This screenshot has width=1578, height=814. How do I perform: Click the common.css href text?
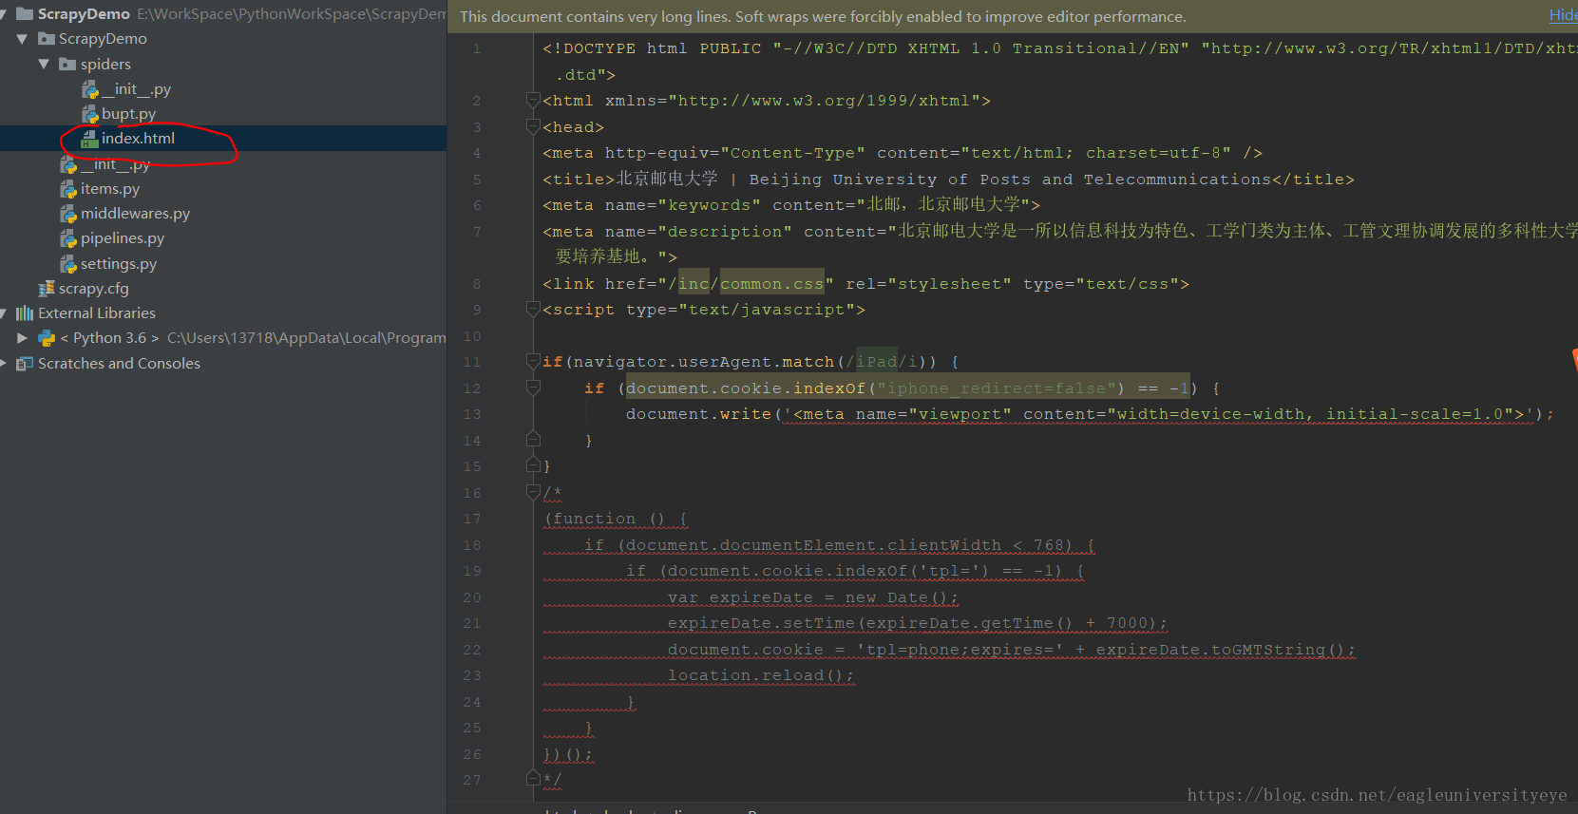pos(772,284)
